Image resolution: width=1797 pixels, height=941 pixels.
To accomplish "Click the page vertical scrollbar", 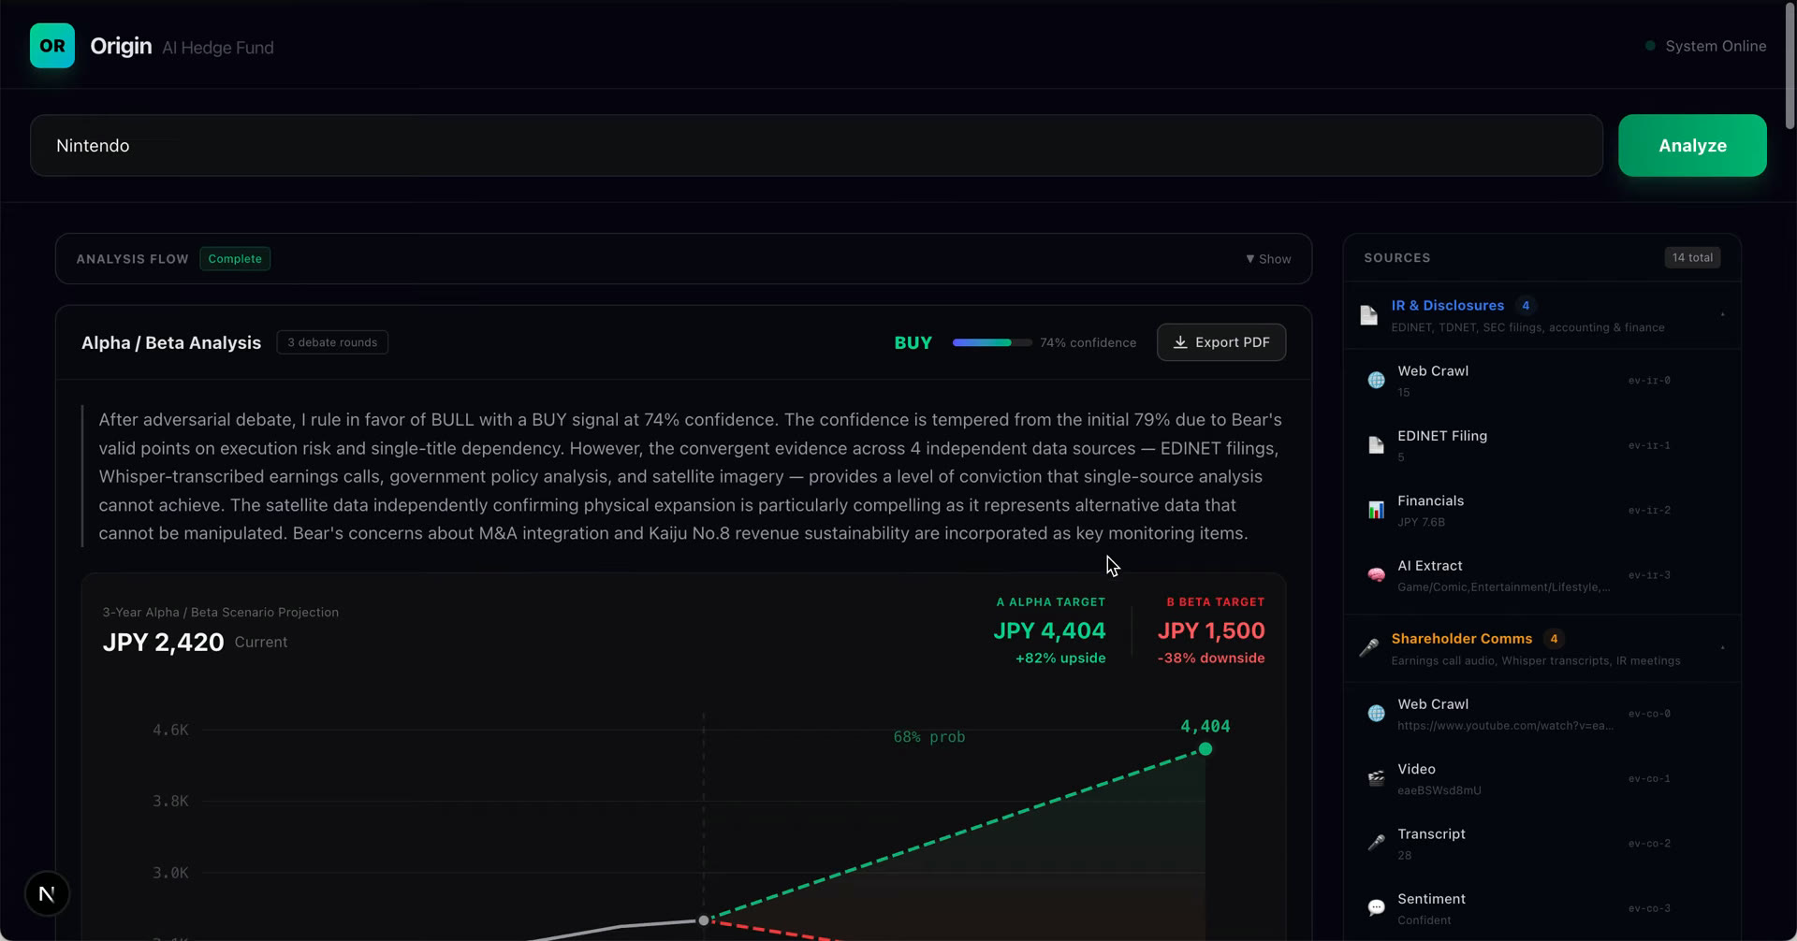I will (1790, 65).
